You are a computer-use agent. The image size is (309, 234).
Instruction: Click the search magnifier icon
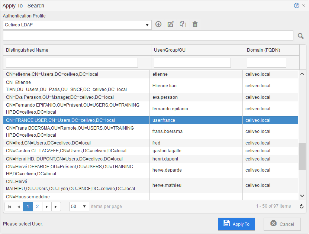301,36
